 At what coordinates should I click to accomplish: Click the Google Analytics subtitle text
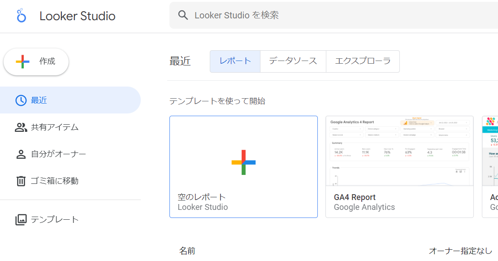(x=364, y=207)
